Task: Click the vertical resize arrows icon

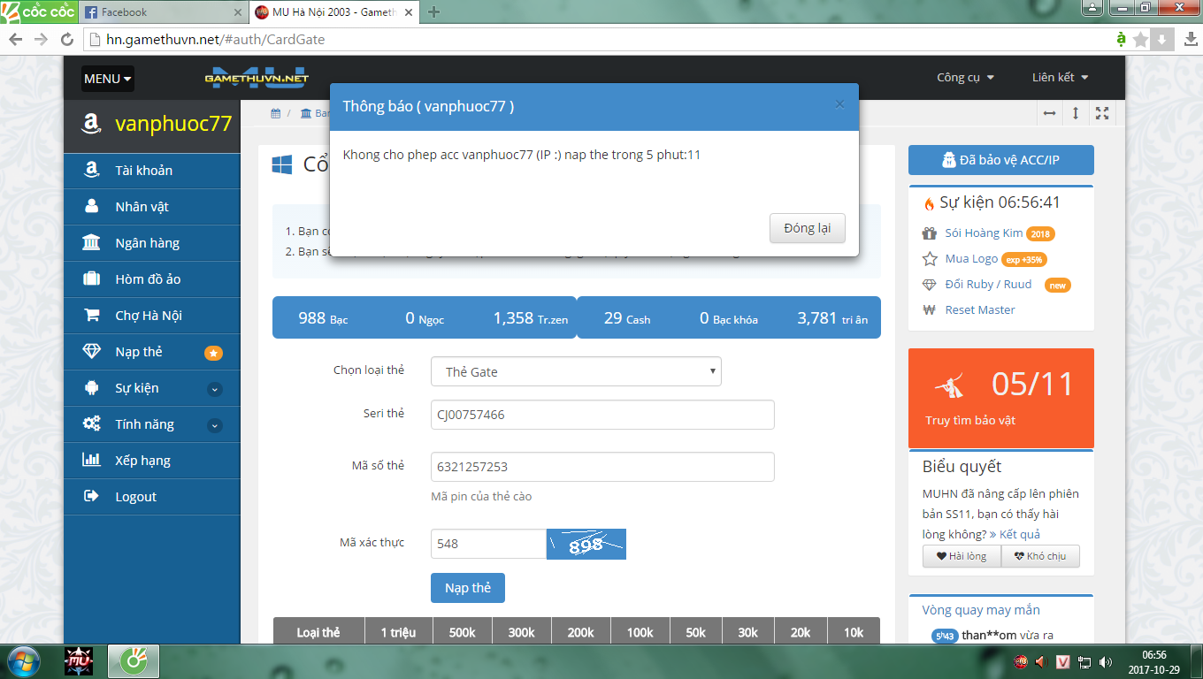Action: click(1076, 113)
